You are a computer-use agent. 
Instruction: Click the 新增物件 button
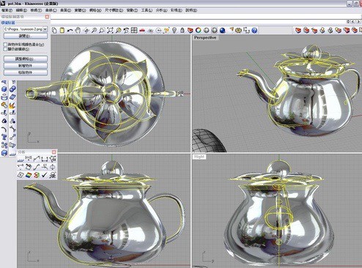tap(26, 66)
